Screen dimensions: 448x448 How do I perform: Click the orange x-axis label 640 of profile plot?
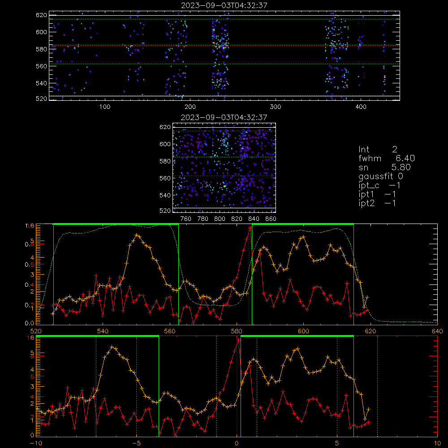tap(437, 331)
